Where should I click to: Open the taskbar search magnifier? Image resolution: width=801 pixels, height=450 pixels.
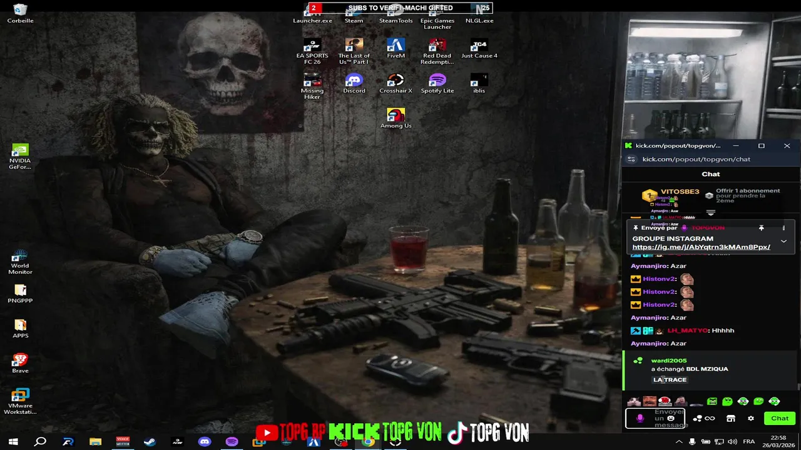pos(40,442)
